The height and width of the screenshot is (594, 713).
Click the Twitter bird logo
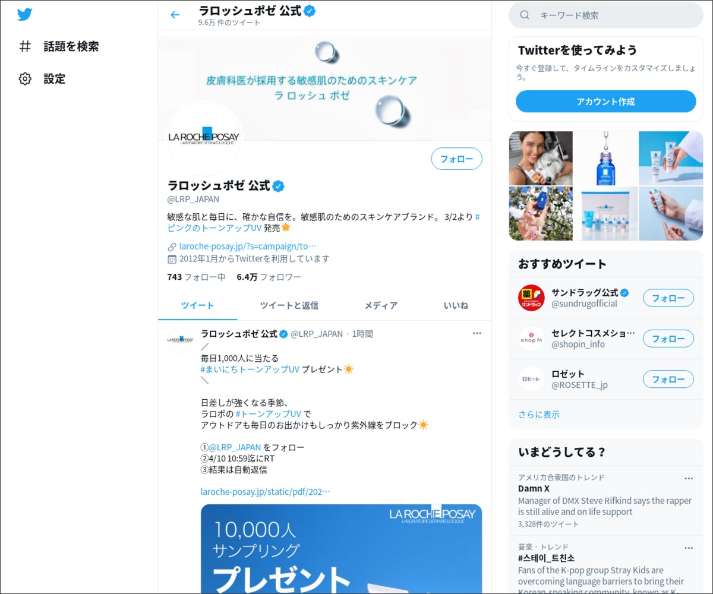pyautogui.click(x=24, y=15)
